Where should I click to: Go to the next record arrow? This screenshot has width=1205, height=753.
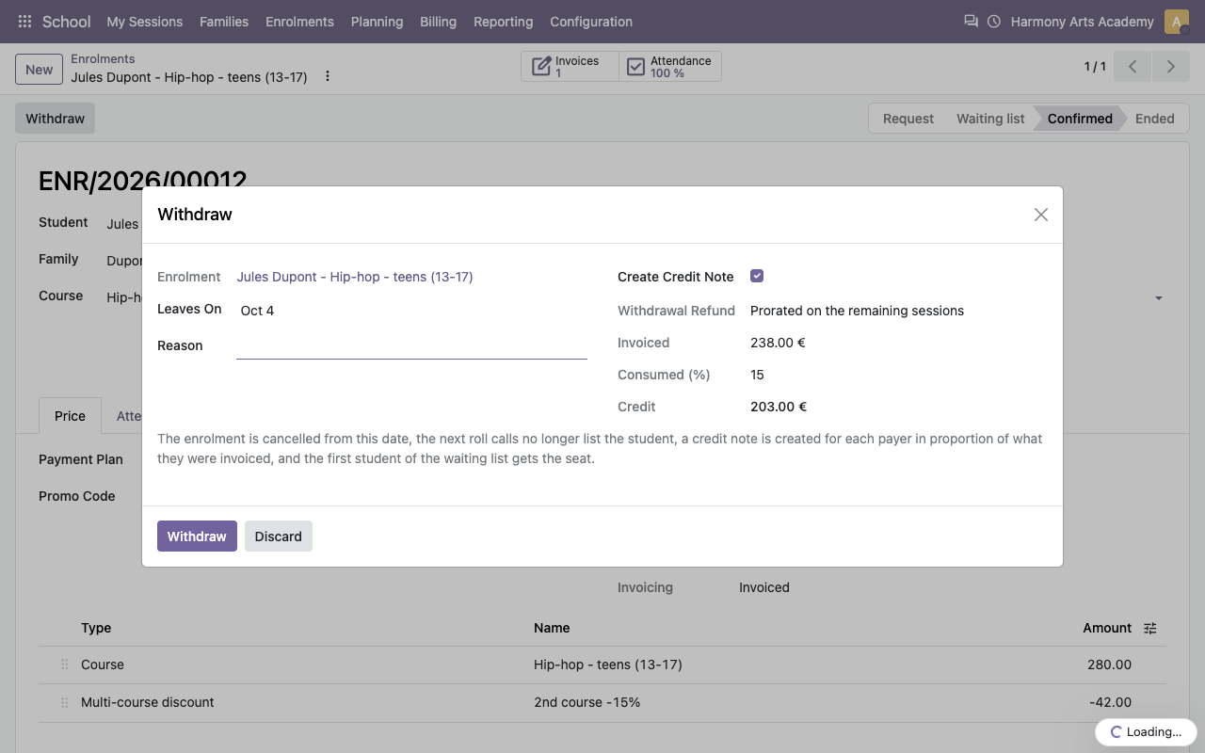point(1171,67)
